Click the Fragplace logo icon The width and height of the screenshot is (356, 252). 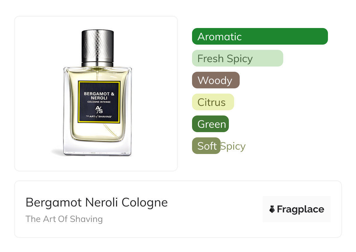coord(272,209)
